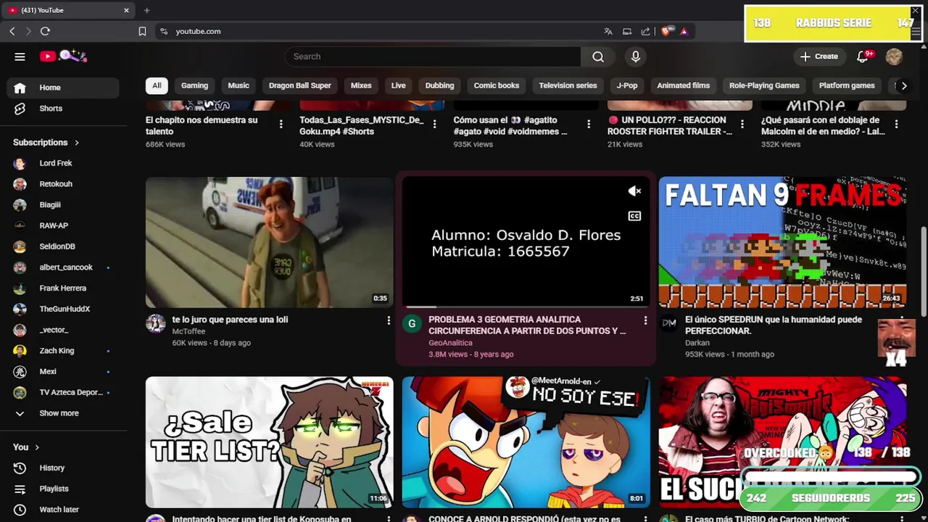This screenshot has height=522, width=928.
Task: Unmute the preview video
Action: click(634, 191)
